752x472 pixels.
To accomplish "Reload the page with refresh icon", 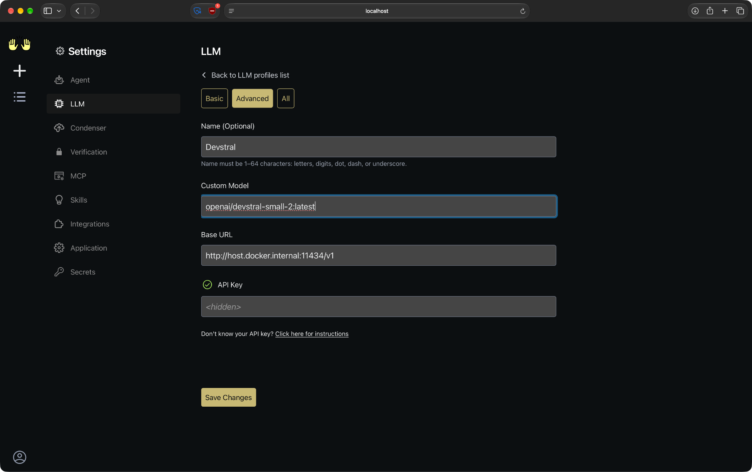I will [523, 11].
